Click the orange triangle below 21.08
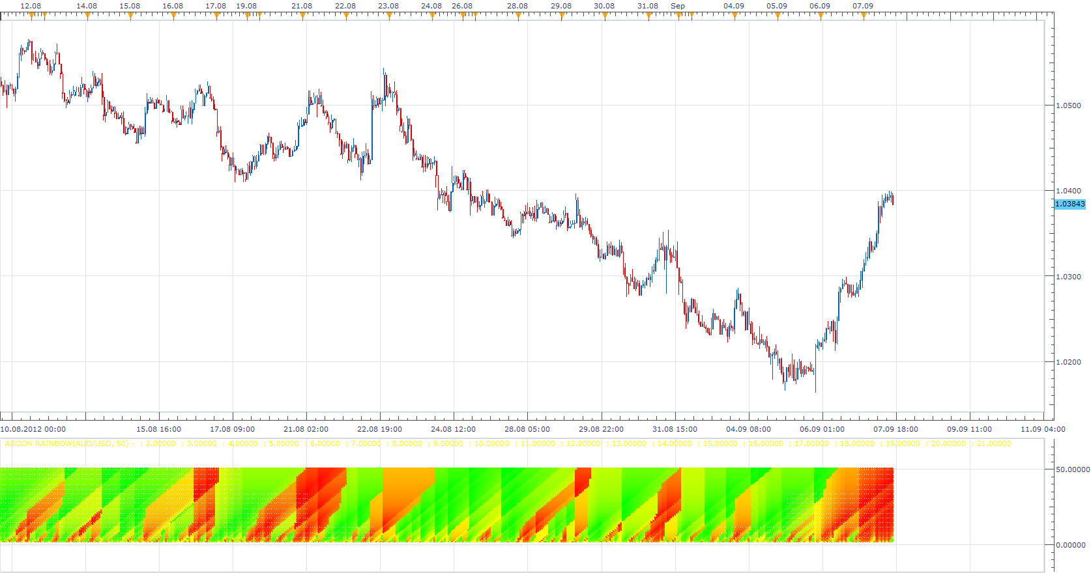Image resolution: width=1091 pixels, height=573 pixels. 303,16
